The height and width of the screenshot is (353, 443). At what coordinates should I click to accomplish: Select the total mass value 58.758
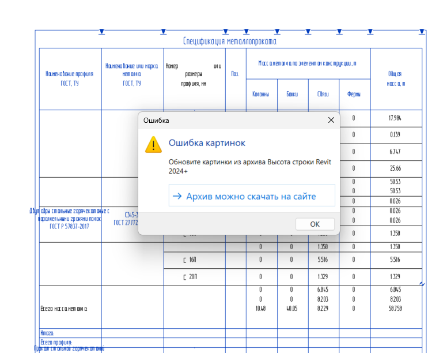tap(395, 309)
